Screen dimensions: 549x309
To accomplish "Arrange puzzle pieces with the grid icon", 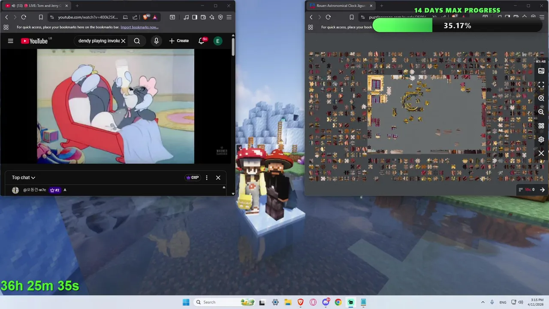I will click(x=541, y=126).
